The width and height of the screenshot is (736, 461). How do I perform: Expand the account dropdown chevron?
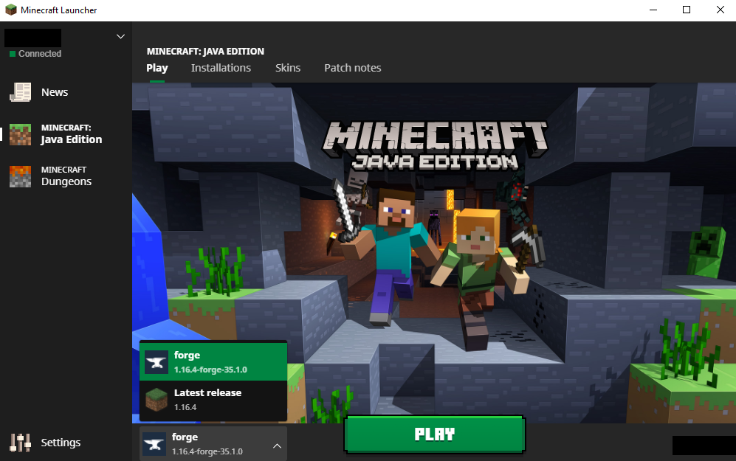tap(120, 37)
